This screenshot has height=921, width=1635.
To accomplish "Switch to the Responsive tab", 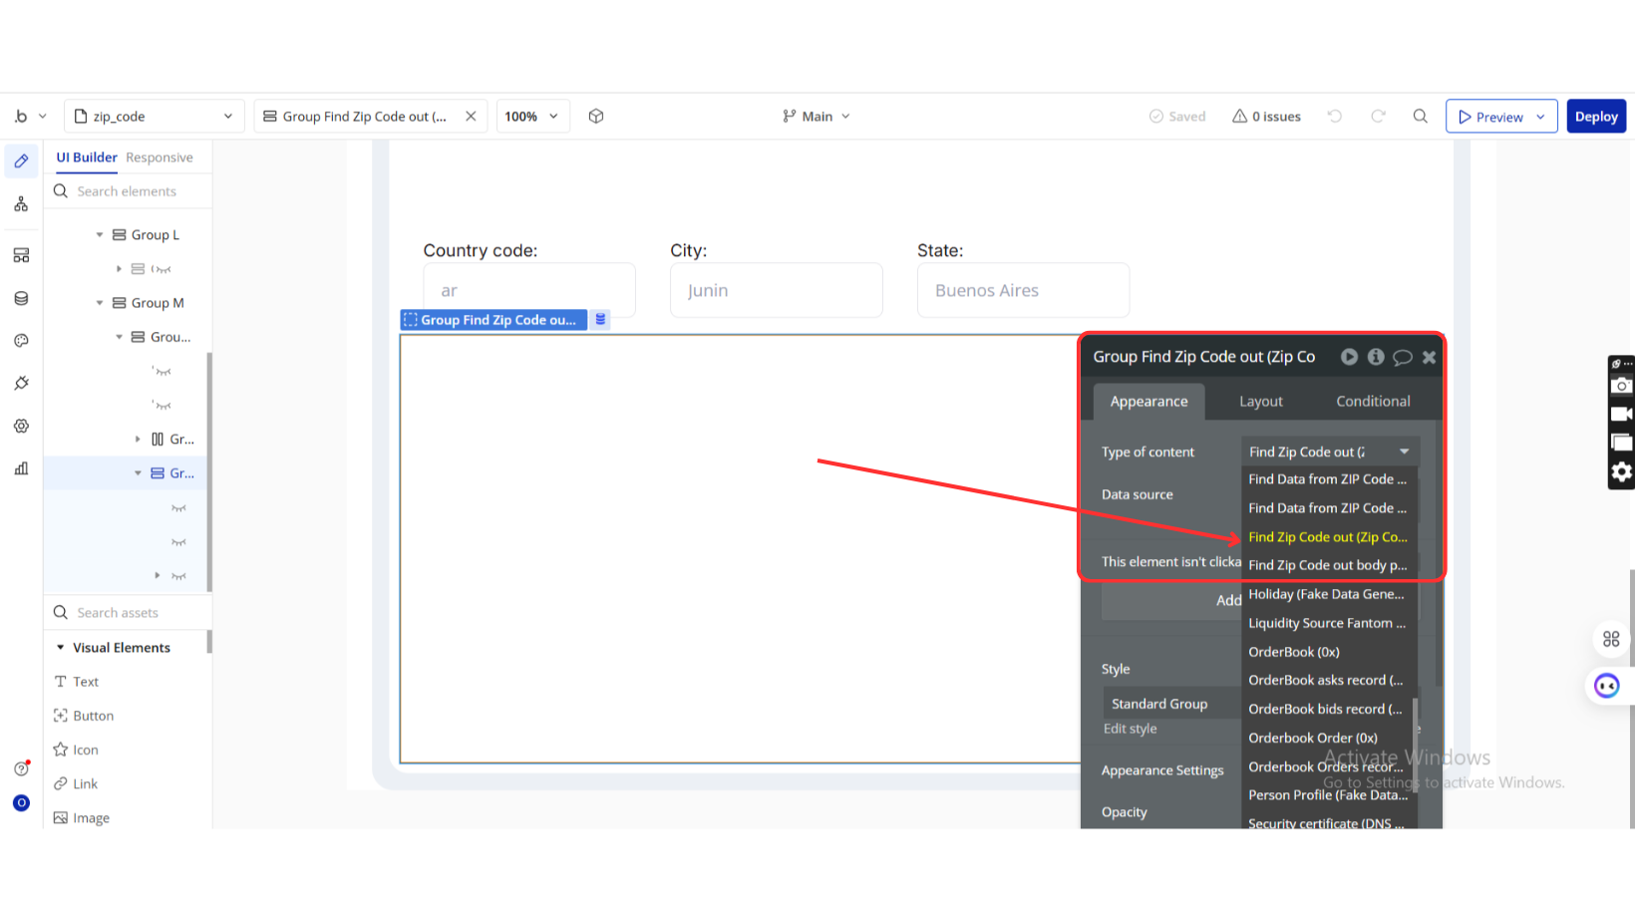I will point(160,157).
